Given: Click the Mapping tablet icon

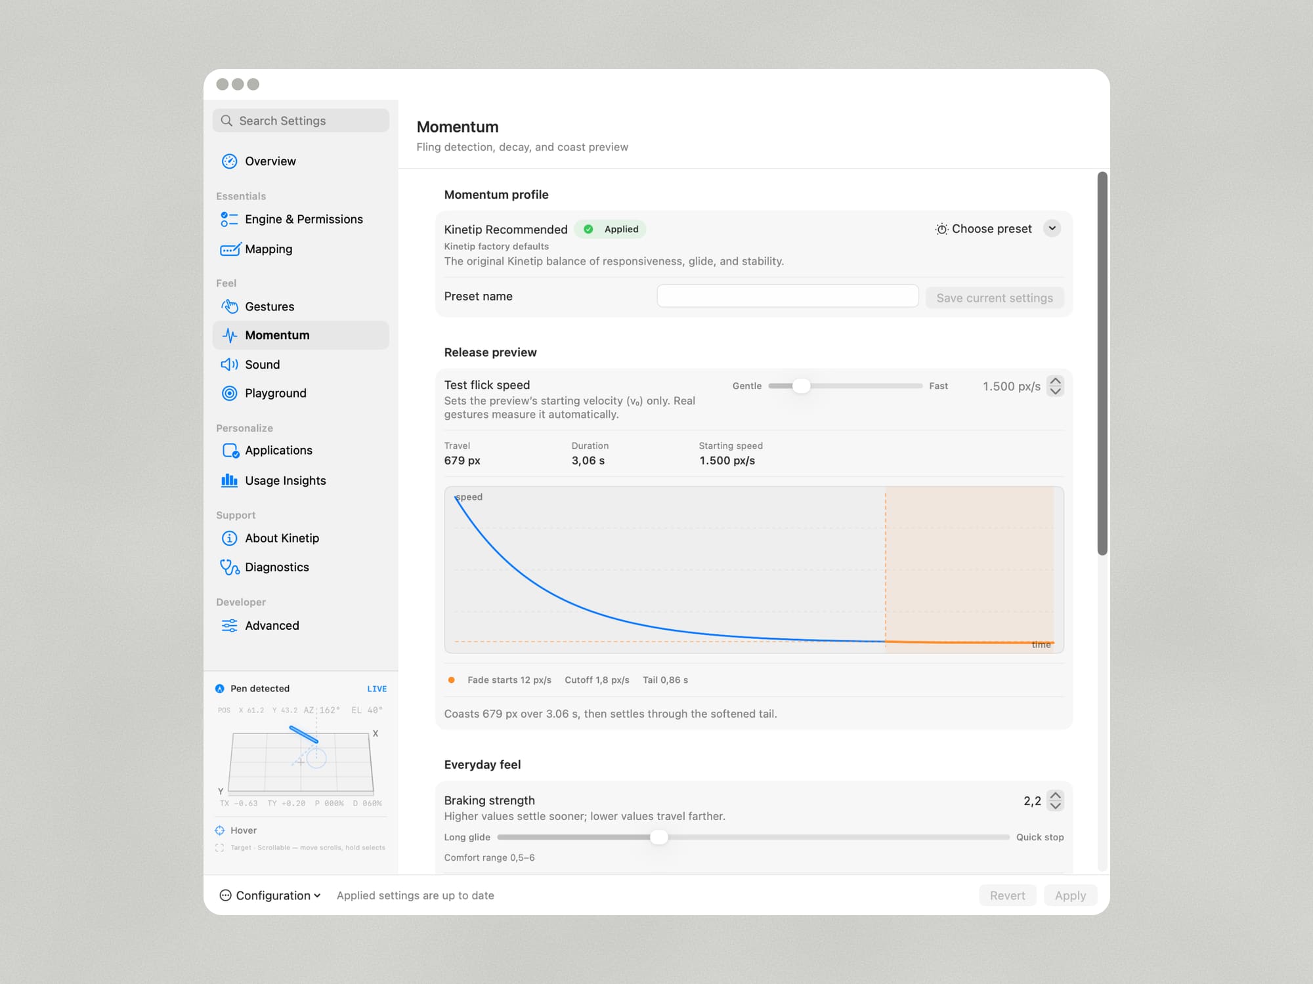Looking at the screenshot, I should tap(230, 249).
